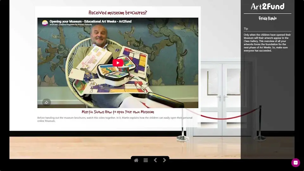The height and width of the screenshot is (171, 304).
Task: Go to previous page with left chevron
Action: click(155, 160)
